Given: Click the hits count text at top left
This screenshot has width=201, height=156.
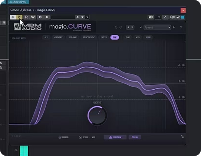Looking at the screenshot, I should point(19,38).
